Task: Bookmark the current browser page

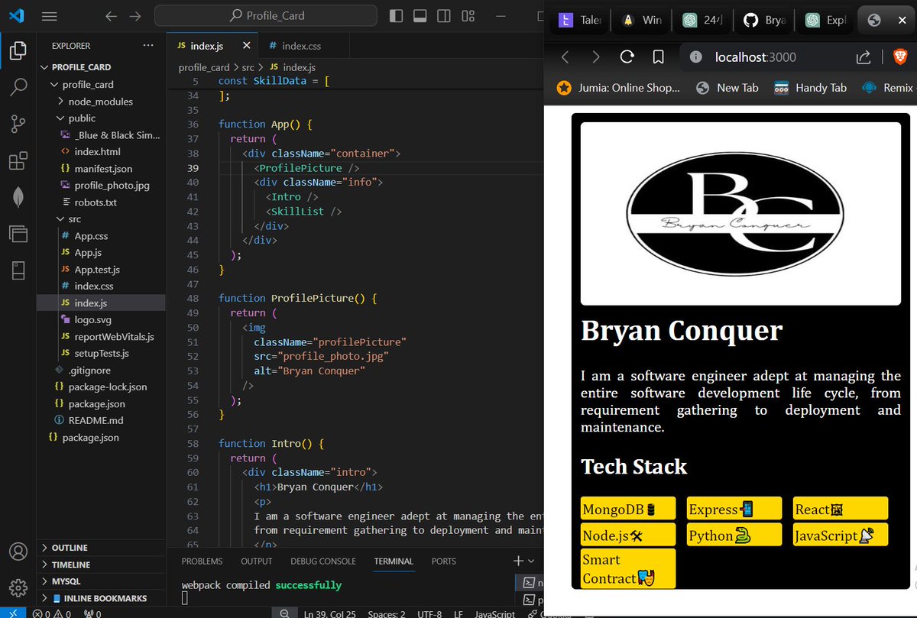Action: [x=658, y=57]
